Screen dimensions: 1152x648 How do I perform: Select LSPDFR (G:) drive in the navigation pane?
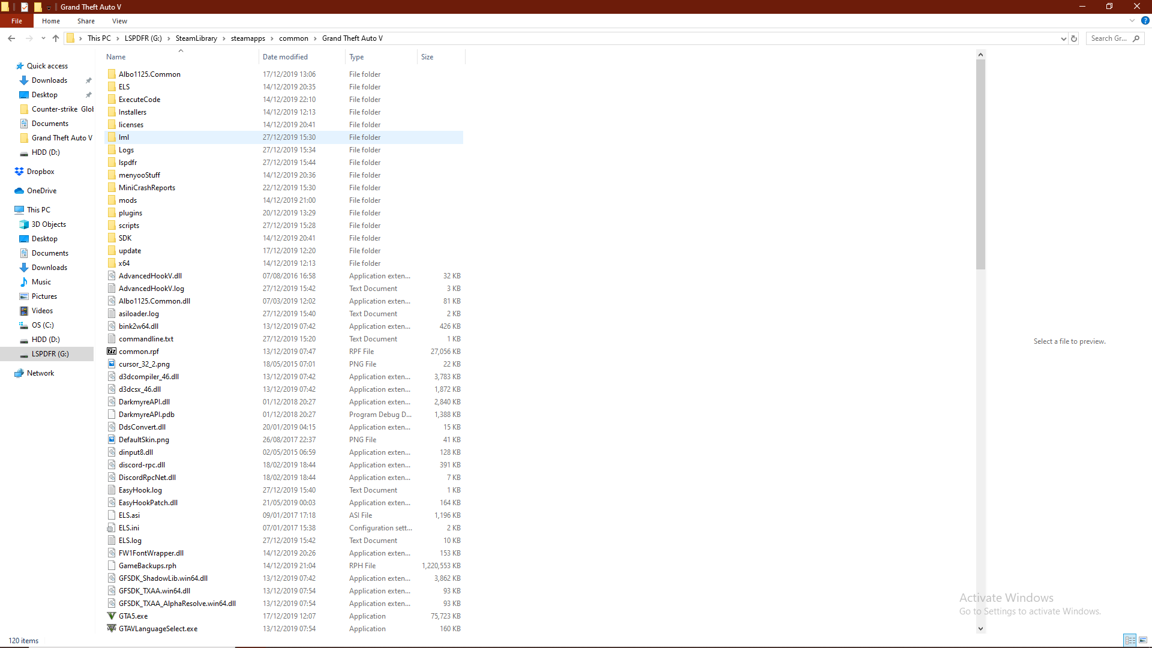50,354
